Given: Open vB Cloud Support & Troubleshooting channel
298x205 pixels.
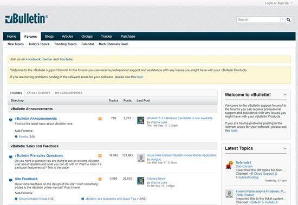Looking at the screenshot, I should pyautogui.click(x=256, y=175).
